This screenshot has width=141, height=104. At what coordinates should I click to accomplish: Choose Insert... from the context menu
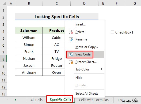(85, 24)
